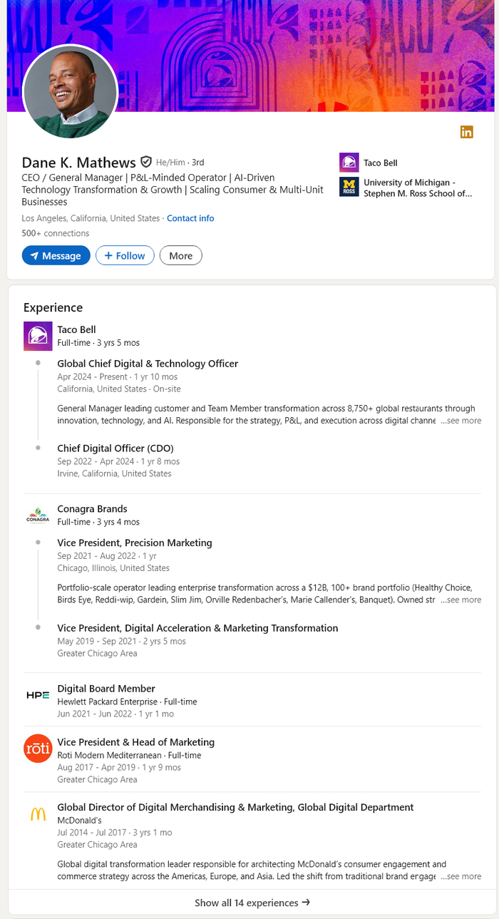Open the Contact info link
Screen dimensions: 499x919
pyautogui.click(x=190, y=218)
